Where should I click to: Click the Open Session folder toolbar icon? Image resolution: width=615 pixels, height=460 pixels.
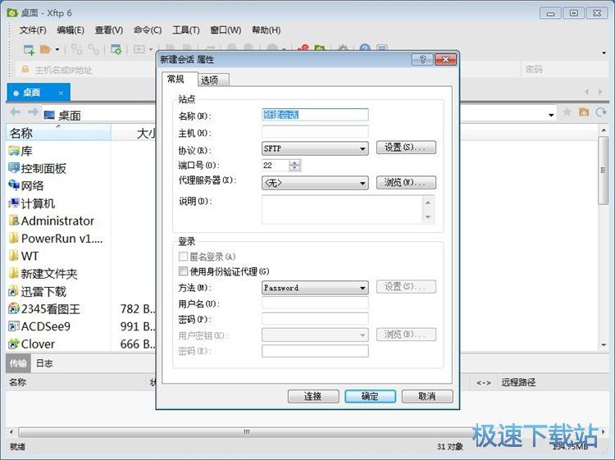tap(45, 49)
